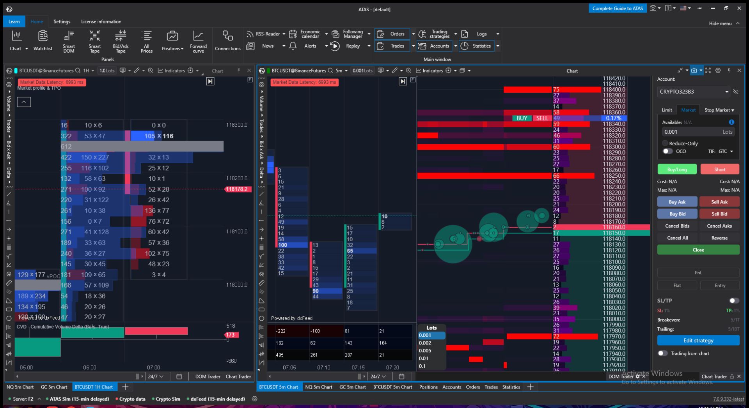Open the CRYPTO323B3 account dropdown
Image resolution: width=749 pixels, height=408 pixels.
click(693, 92)
